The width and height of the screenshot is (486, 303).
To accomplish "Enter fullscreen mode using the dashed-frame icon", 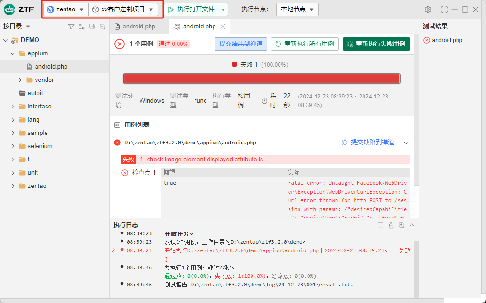I will [x=444, y=9].
